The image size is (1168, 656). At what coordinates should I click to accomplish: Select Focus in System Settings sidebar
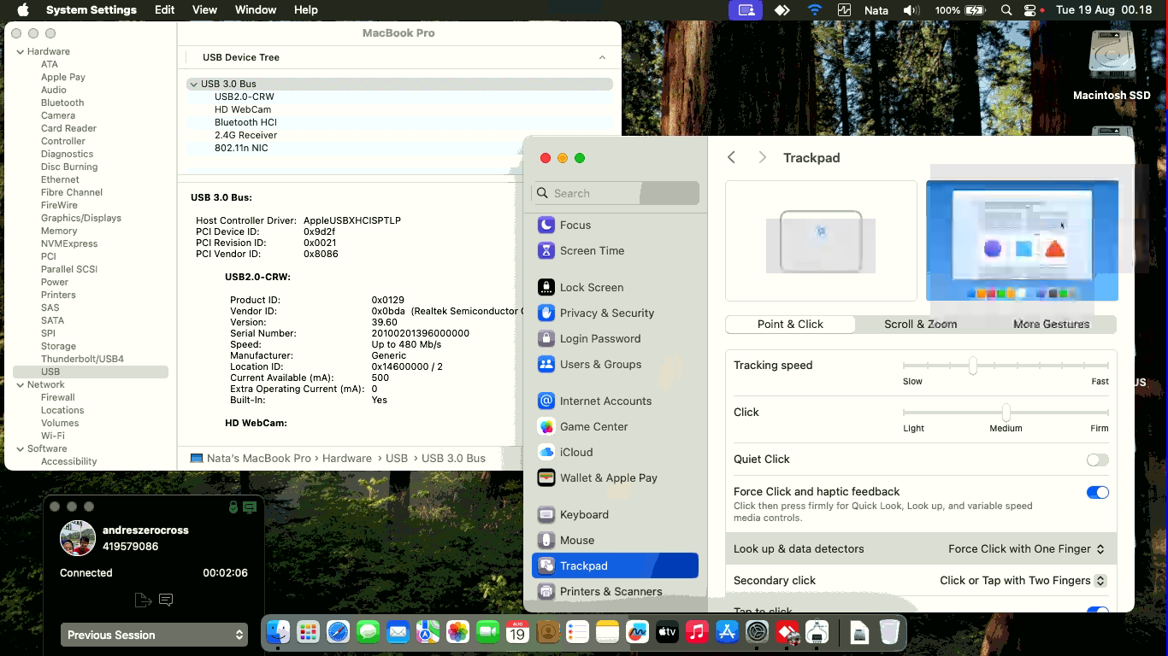(575, 225)
